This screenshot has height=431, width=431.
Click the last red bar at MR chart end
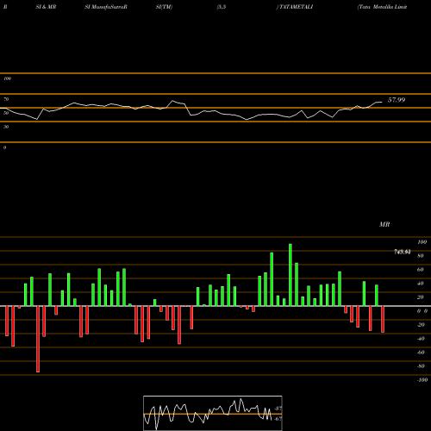(x=383, y=319)
